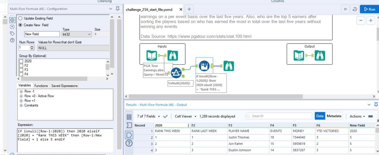
Task: Click the Num Rows stepper arrows
Action: coord(32,48)
